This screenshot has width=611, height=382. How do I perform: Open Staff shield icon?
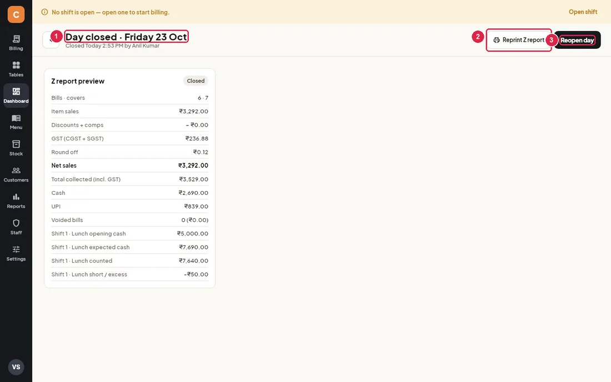[x=16, y=223]
